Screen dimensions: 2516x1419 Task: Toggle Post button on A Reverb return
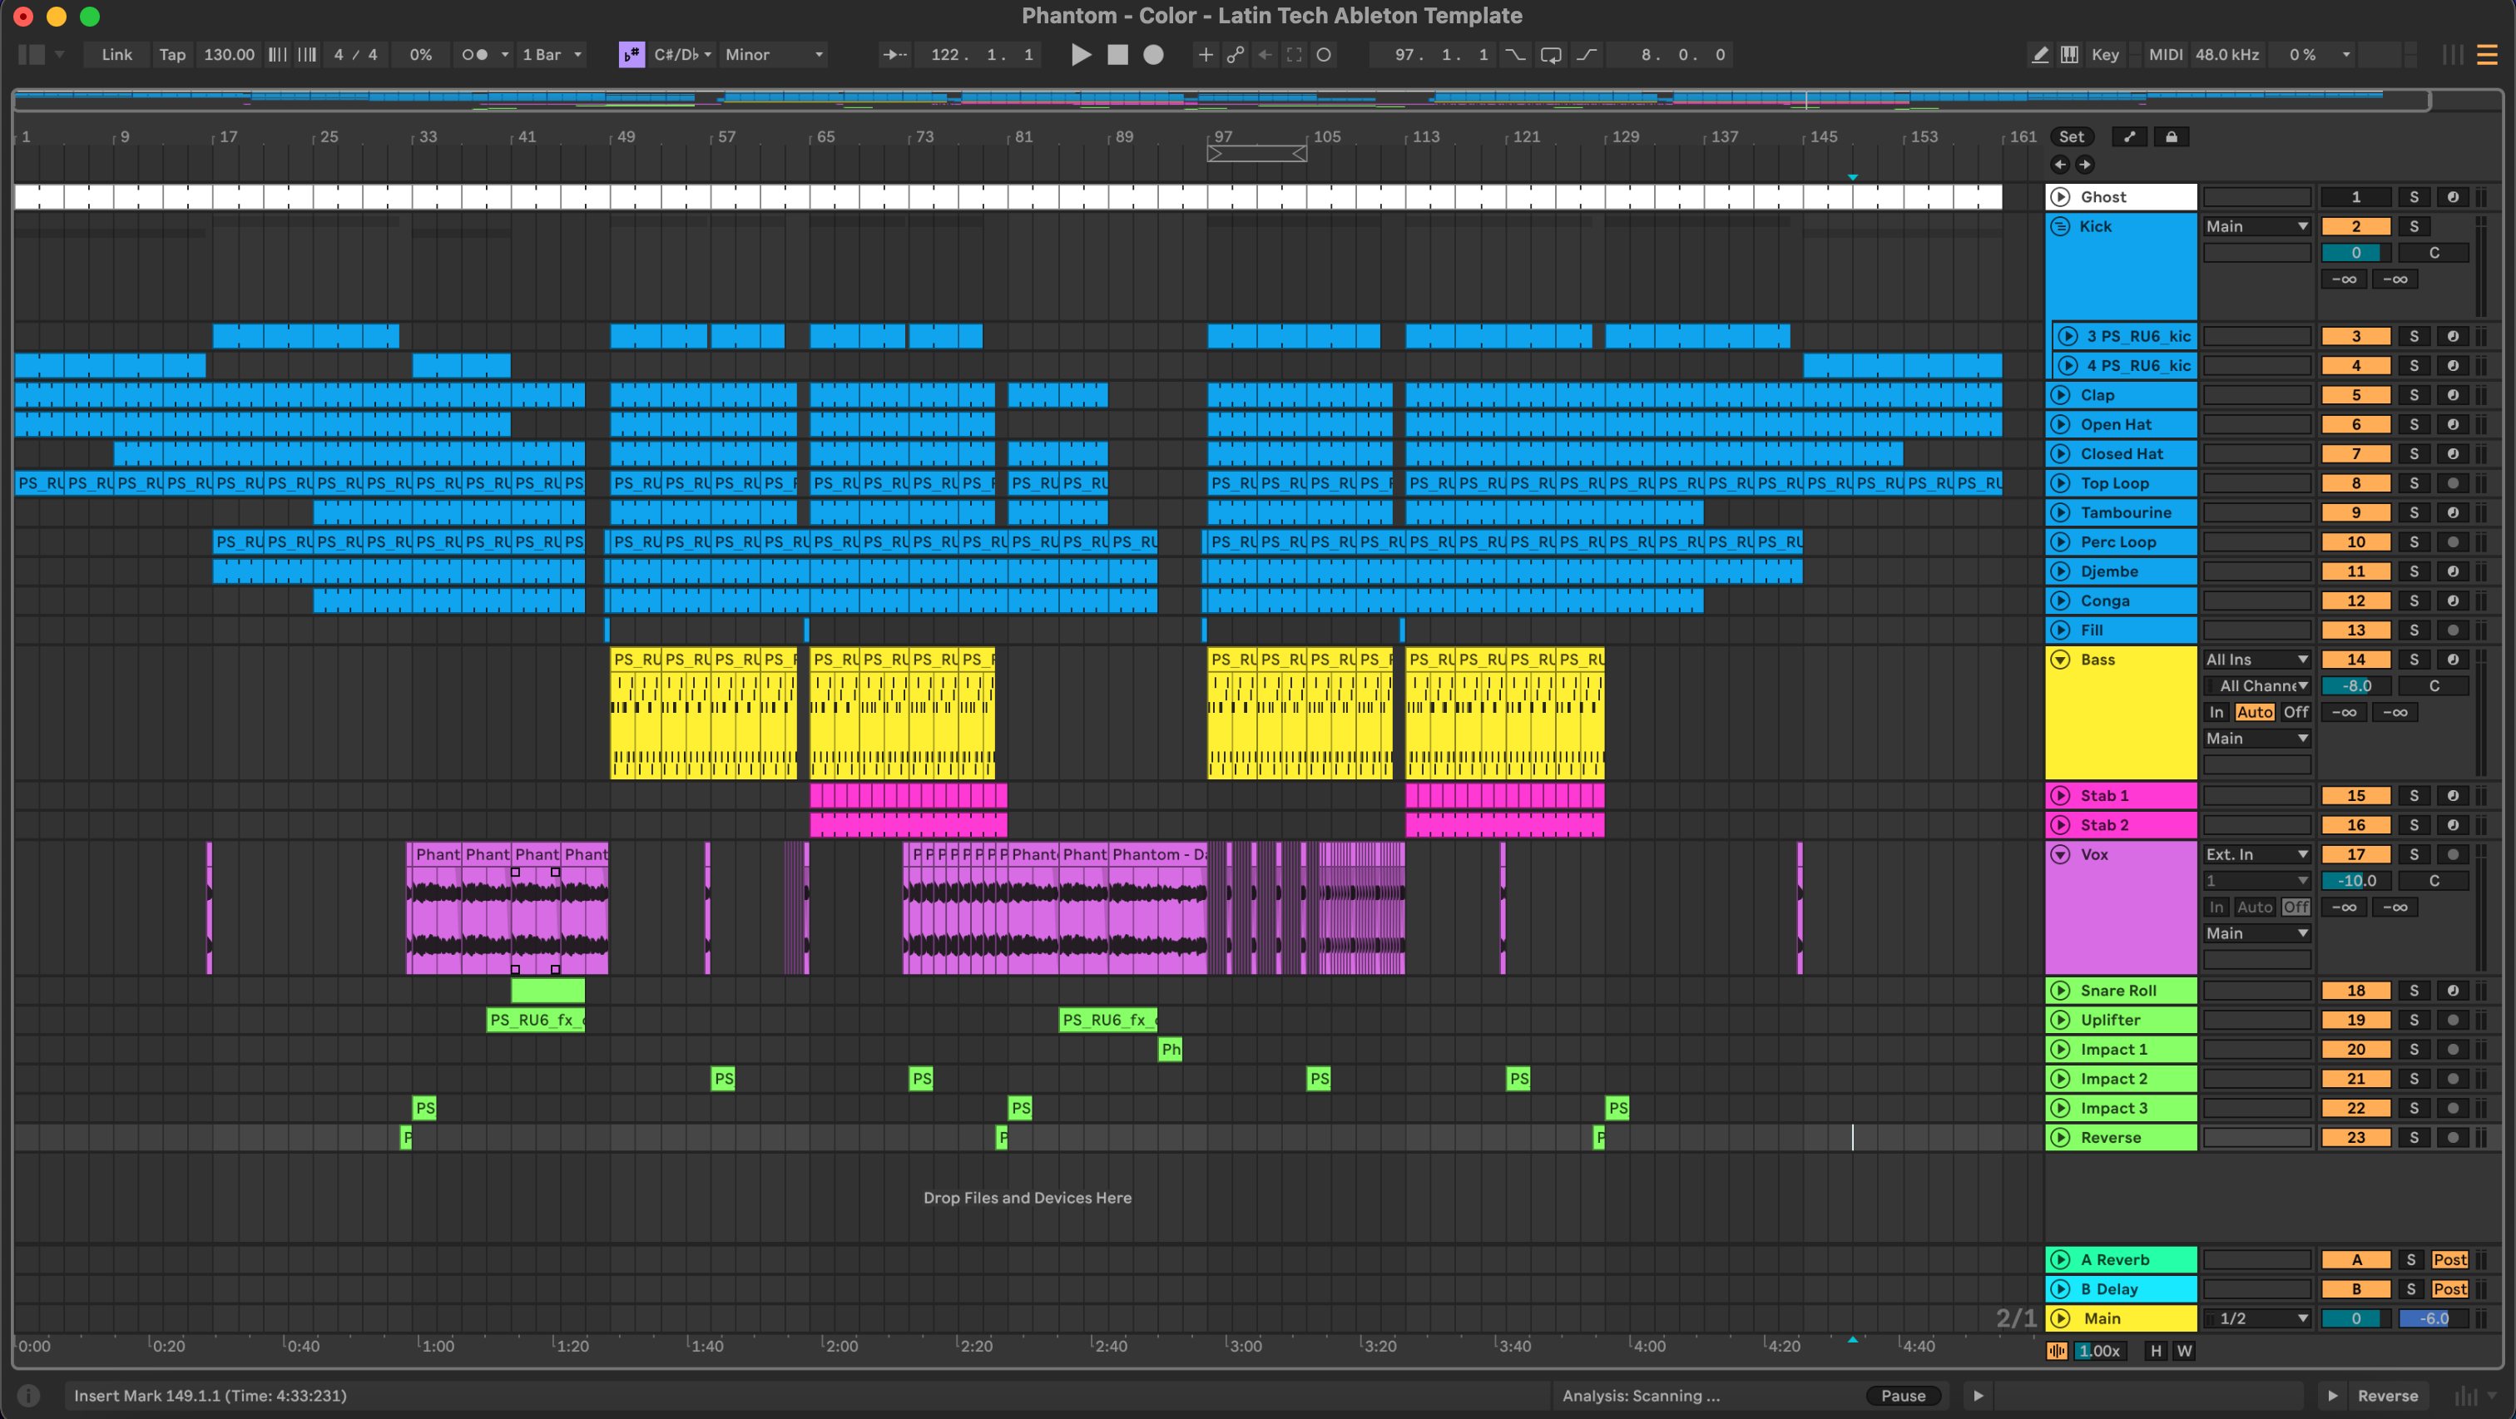[2449, 1258]
